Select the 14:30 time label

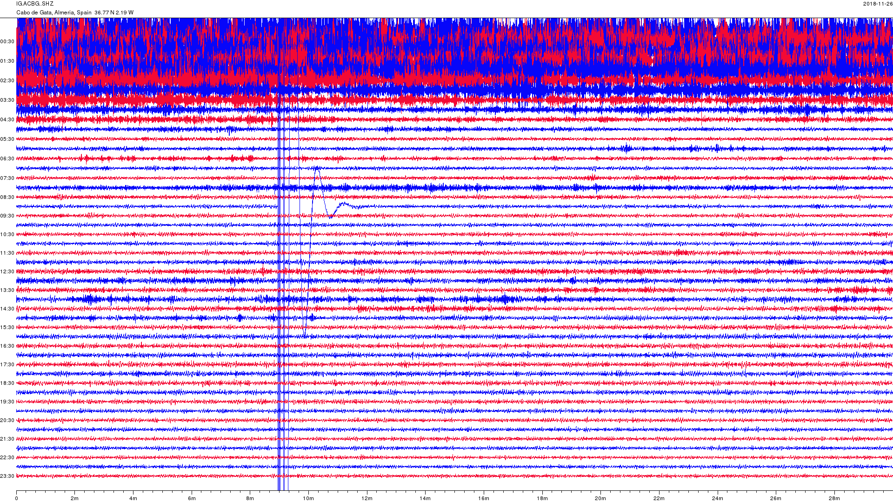7,309
